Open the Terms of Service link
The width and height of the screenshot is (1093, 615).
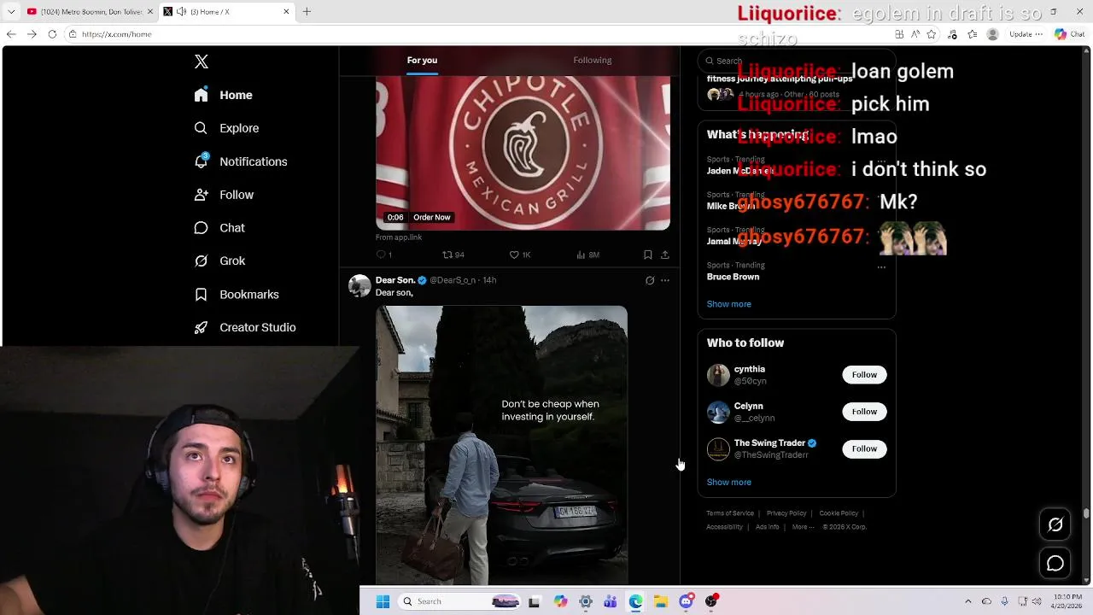[x=730, y=513]
